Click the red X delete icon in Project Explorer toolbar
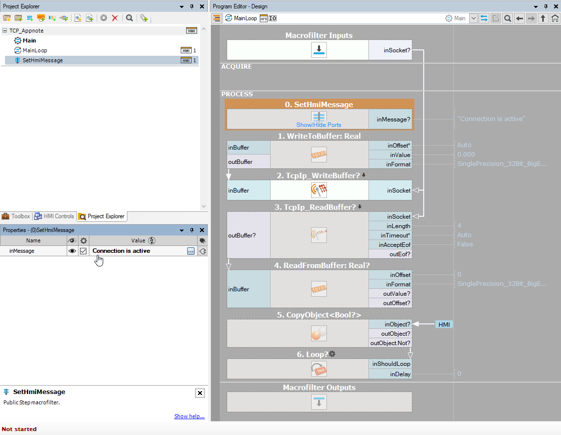This screenshot has width=561, height=435. (115, 18)
